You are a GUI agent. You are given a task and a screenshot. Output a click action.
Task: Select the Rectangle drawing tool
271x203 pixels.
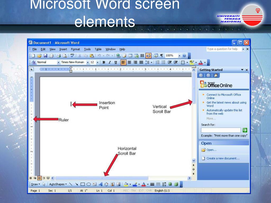point(83,184)
